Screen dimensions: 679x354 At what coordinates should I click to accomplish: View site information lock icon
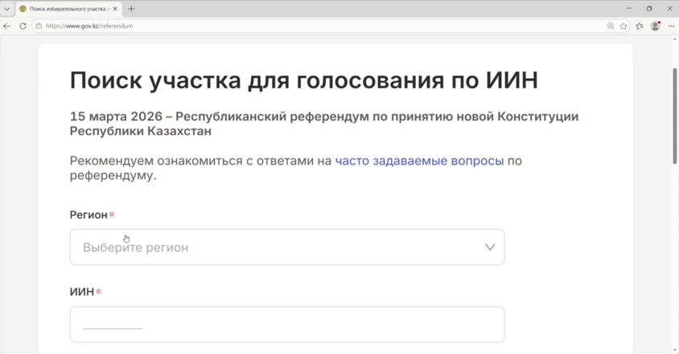pos(39,26)
